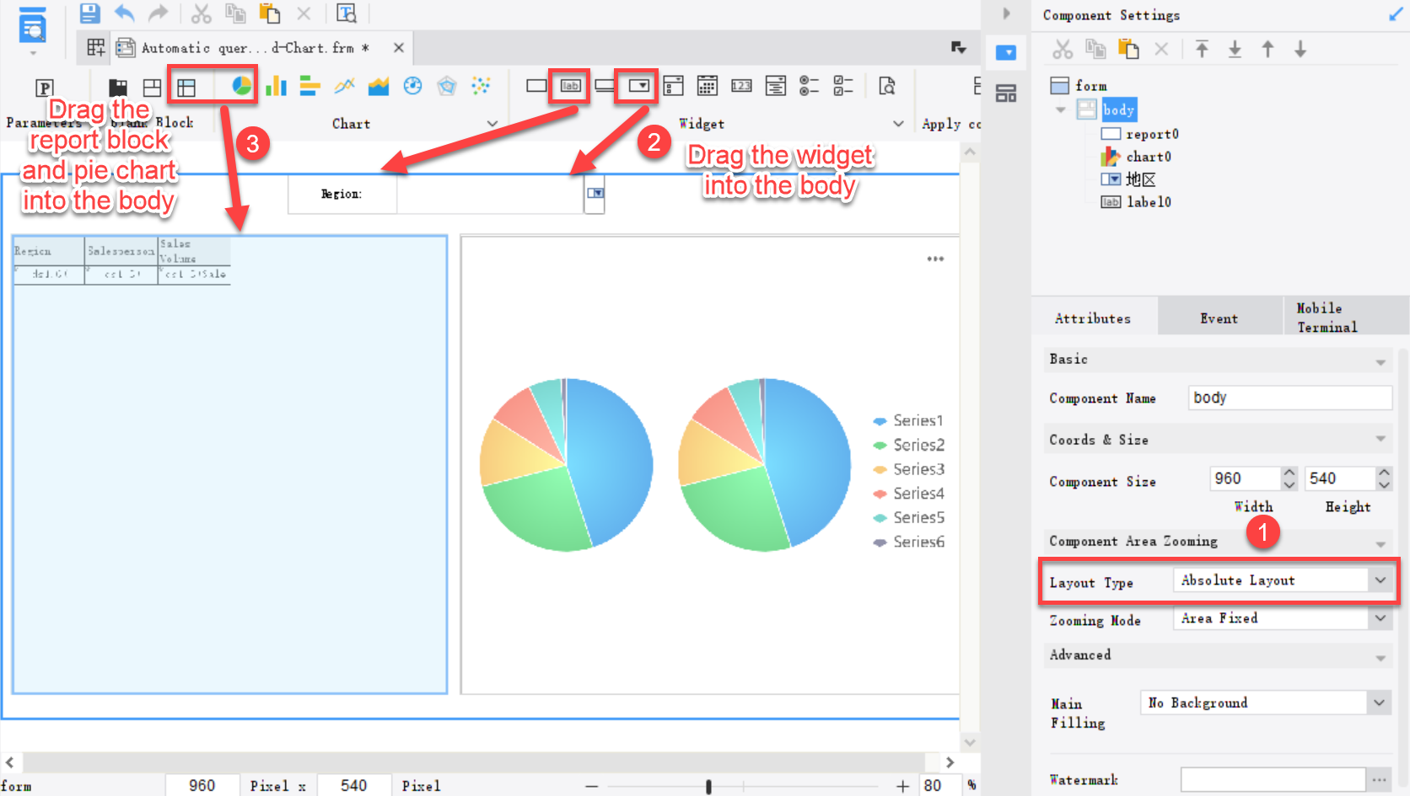
Task: Open the Zooming Mode dropdown
Action: [1380, 618]
